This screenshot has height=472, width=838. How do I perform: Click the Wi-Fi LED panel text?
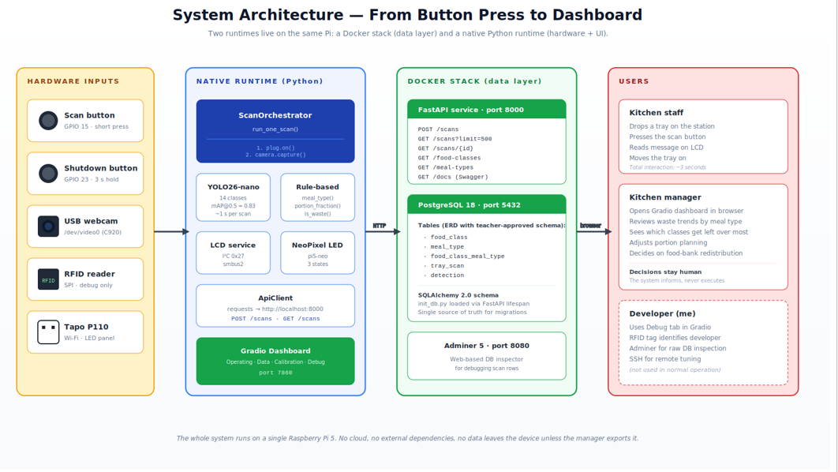tap(89, 339)
